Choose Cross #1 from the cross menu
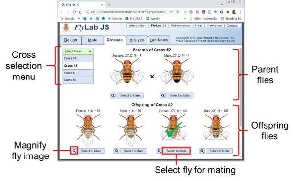Screen dimensions: 294x181 (x=78, y=58)
